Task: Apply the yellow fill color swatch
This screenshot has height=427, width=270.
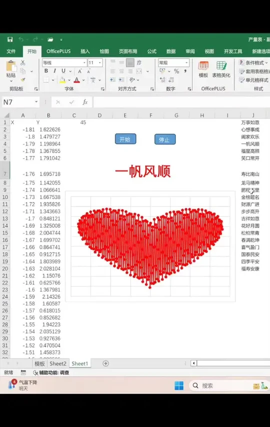Action: [62, 80]
